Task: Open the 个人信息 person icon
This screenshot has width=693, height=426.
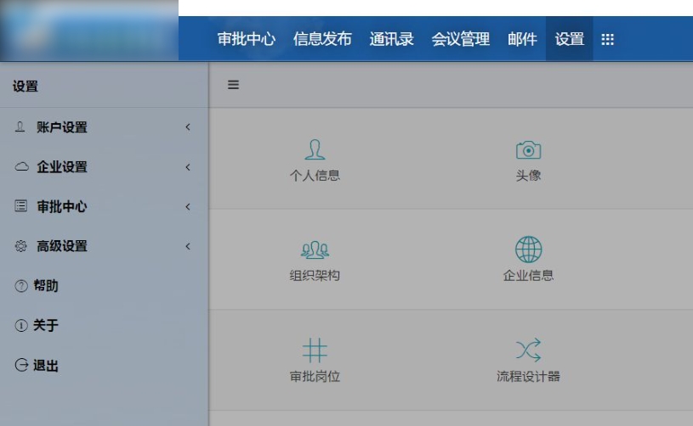Action: (315, 150)
